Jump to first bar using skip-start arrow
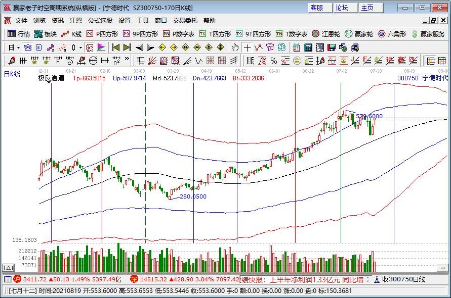This screenshot has width=451, height=298. (115, 47)
